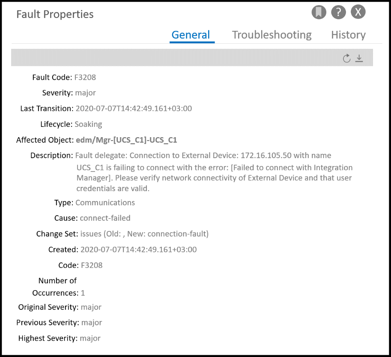Refresh the fault details
Viewport: 391px width, 357px height.
point(346,58)
